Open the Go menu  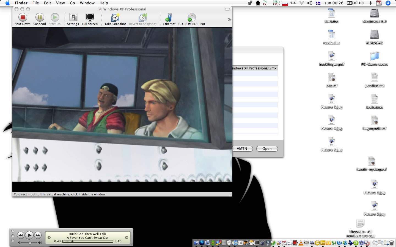72,3
